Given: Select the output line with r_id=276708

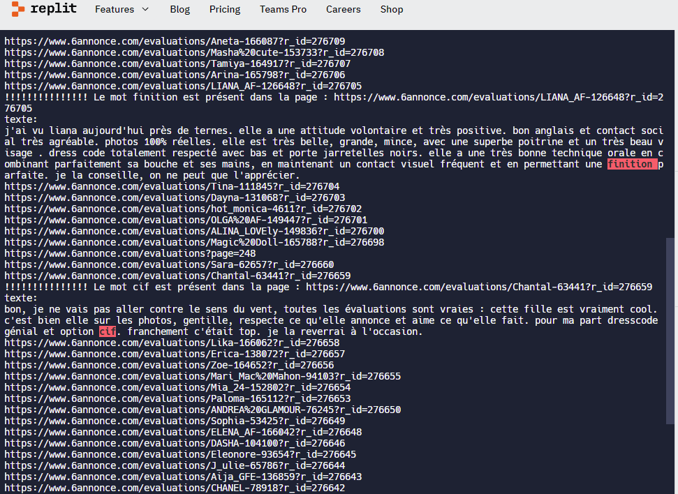Looking at the screenshot, I should click(194, 53).
